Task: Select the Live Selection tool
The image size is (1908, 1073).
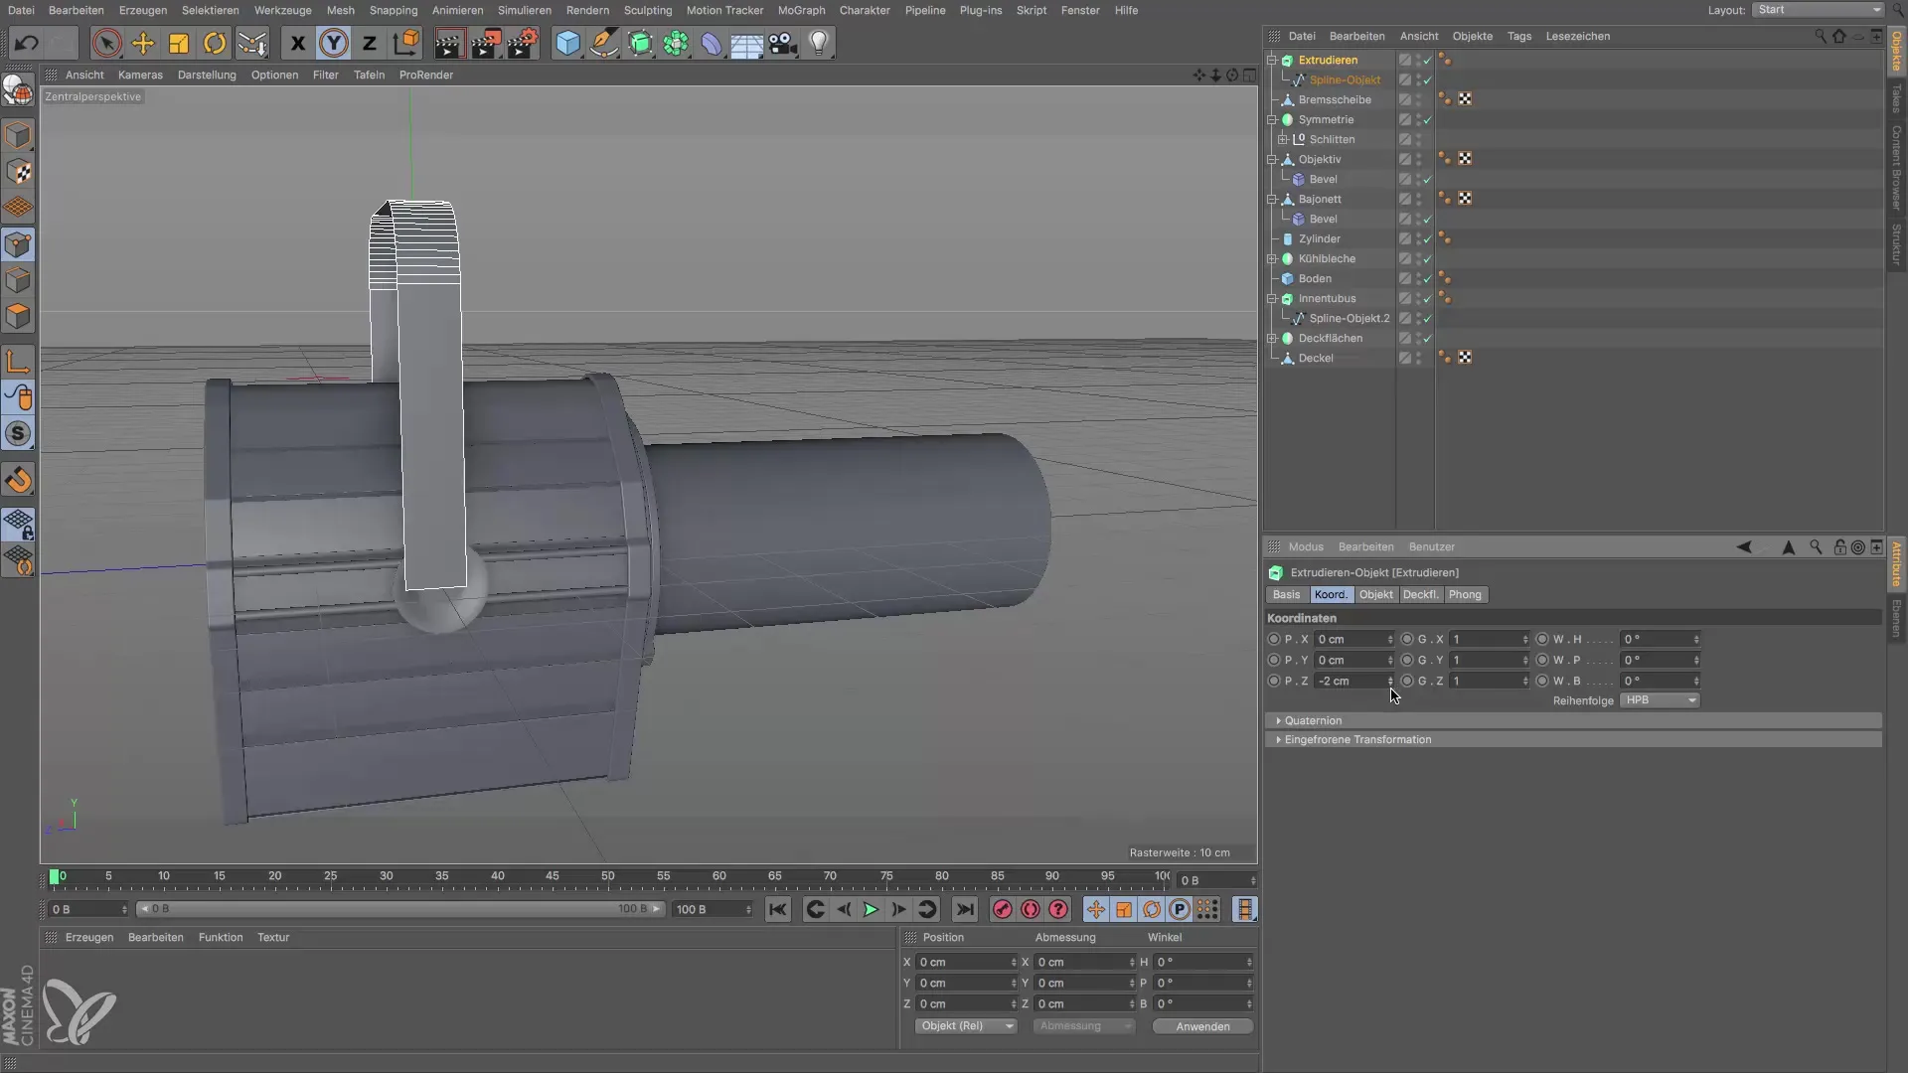Action: click(106, 43)
